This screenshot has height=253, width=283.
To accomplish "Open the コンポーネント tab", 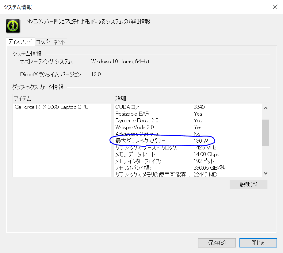I will click(x=51, y=42).
